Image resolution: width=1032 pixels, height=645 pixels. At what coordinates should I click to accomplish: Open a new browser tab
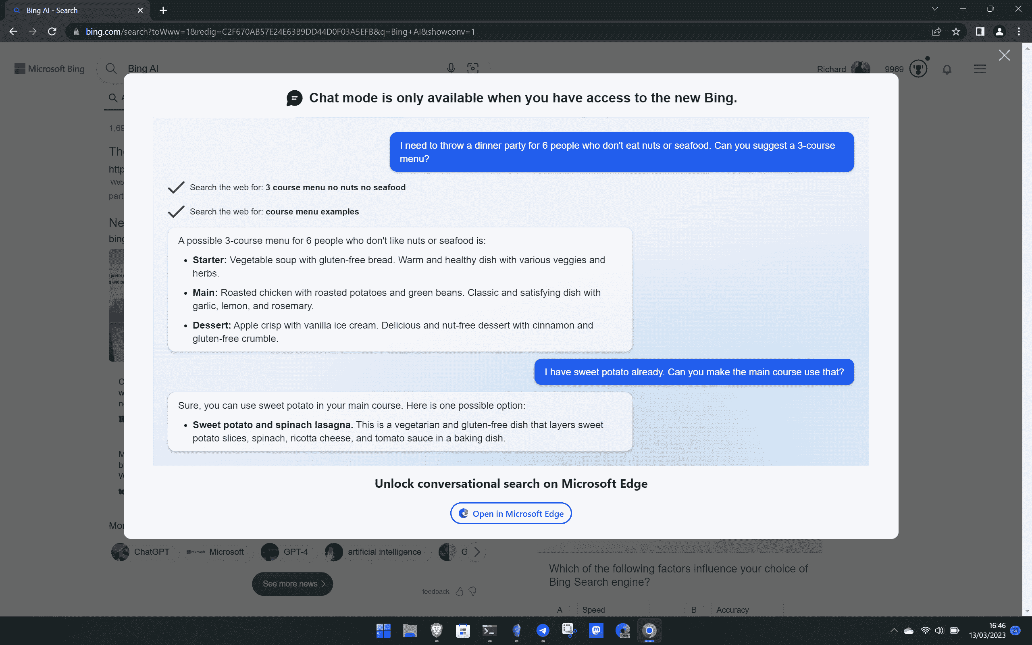163,10
